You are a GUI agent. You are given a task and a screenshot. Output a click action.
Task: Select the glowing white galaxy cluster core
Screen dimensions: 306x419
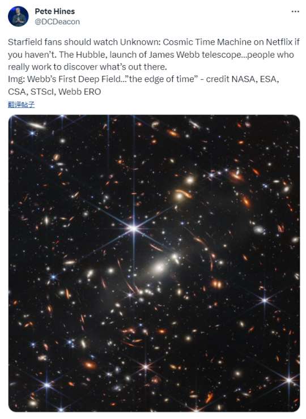(x=159, y=267)
